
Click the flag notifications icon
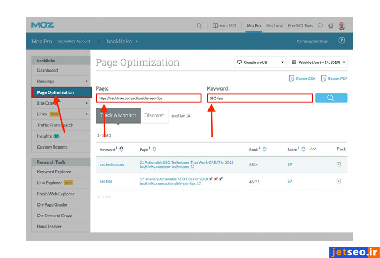coord(320,25)
